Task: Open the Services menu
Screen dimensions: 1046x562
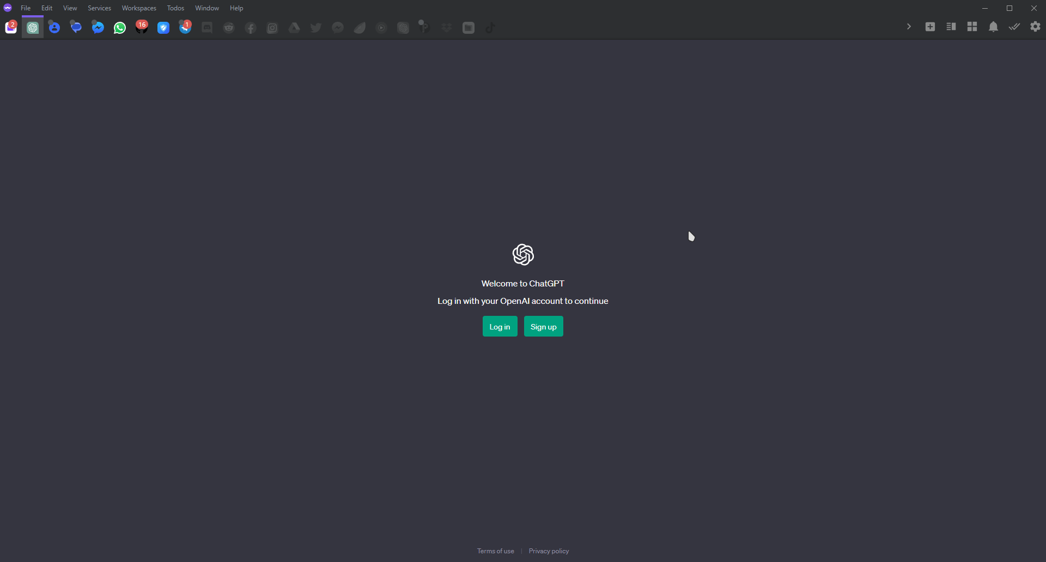Action: (99, 8)
